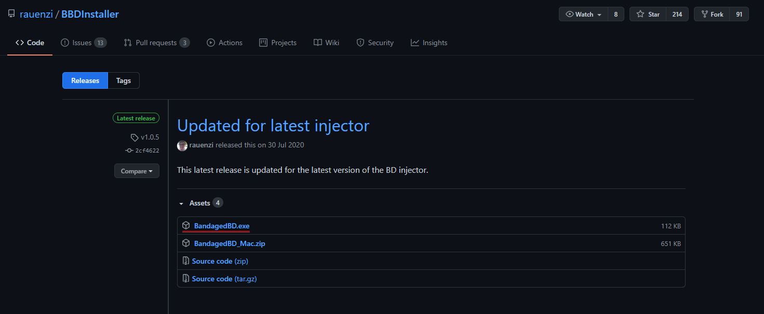
Task: Click the issue circle icon on the Issues tab
Action: pos(65,43)
